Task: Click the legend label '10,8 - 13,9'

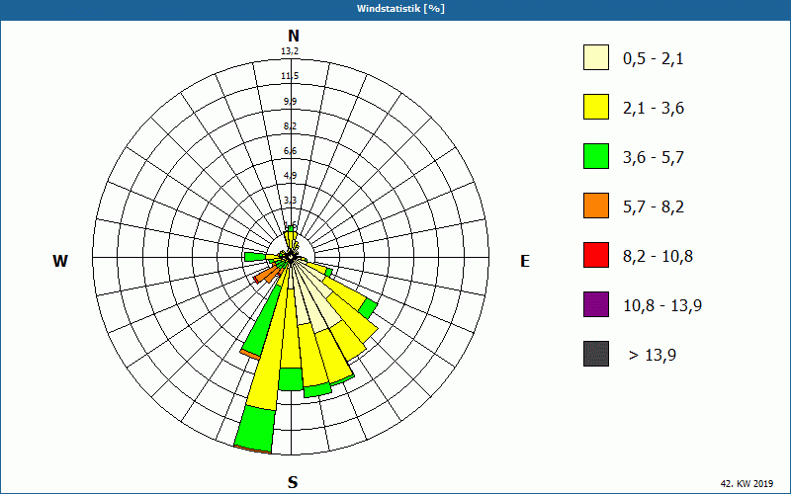Action: (x=662, y=306)
